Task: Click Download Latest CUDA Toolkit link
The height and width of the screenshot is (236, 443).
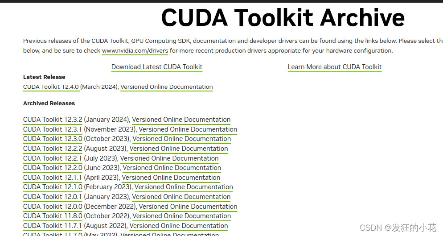Action: [157, 67]
